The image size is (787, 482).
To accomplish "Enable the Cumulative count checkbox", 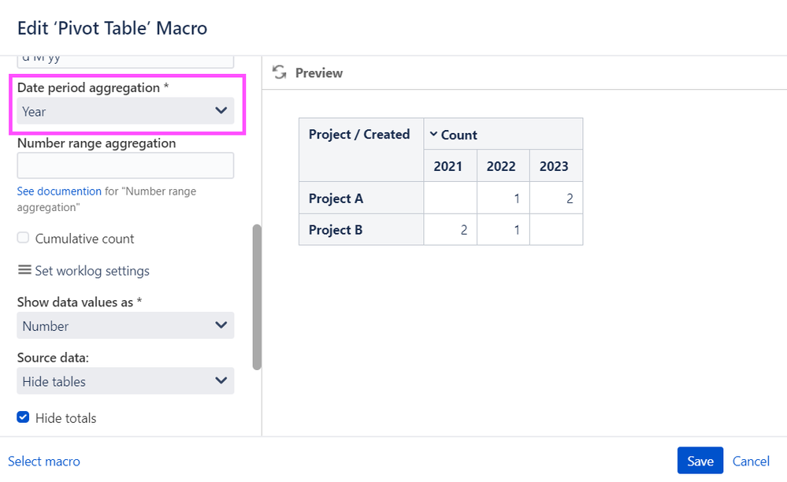I will [24, 238].
